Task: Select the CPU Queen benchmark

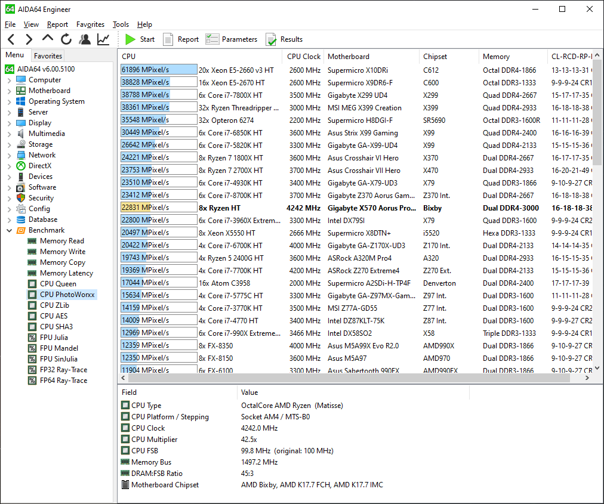Action: (58, 284)
